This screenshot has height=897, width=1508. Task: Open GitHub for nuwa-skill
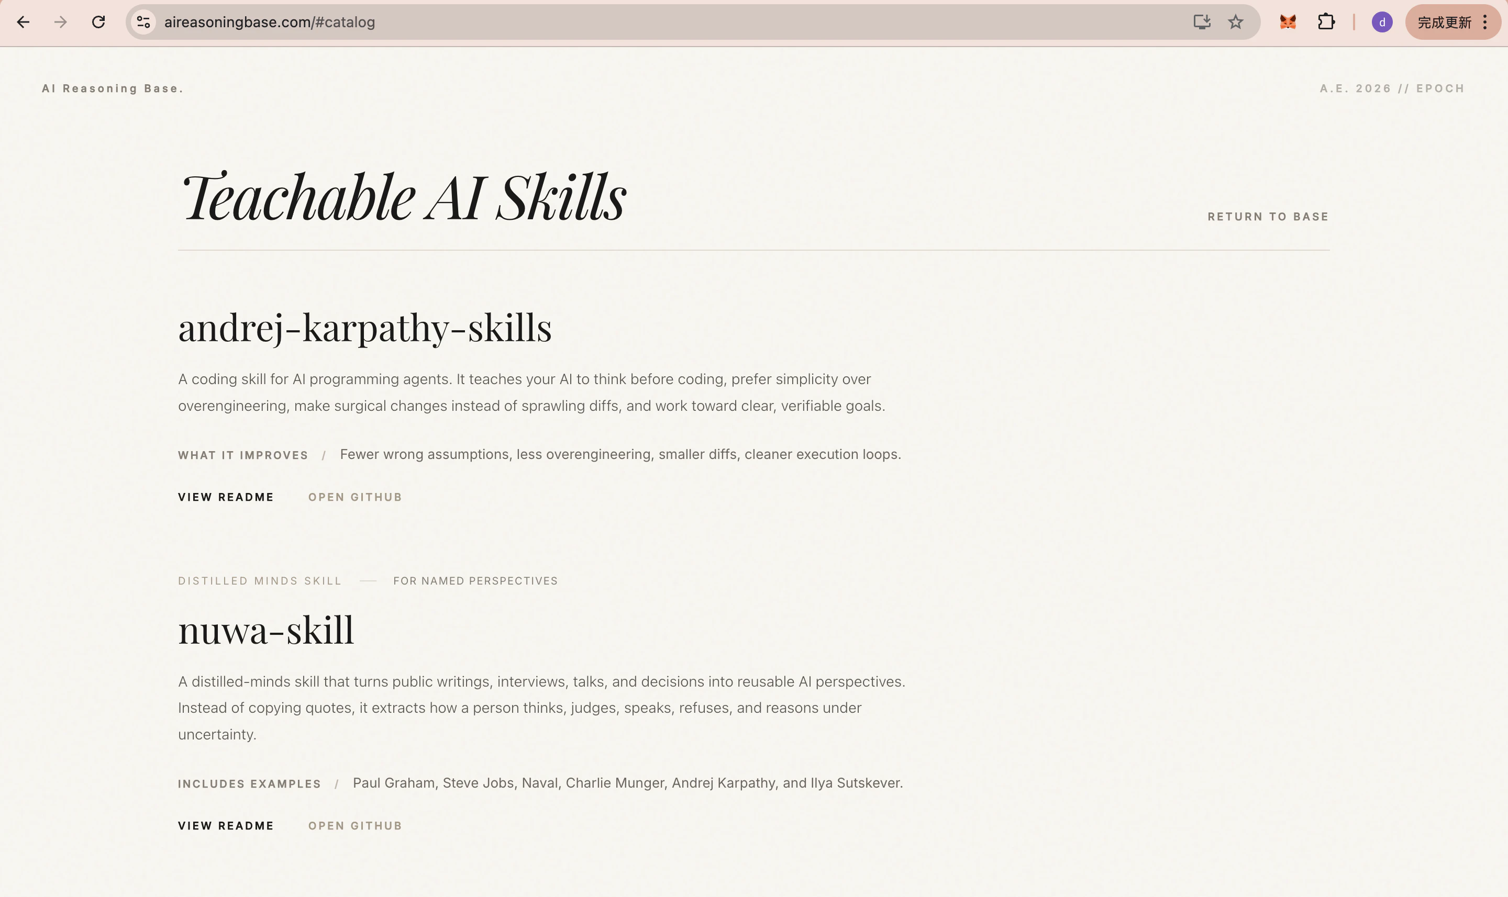(x=354, y=826)
